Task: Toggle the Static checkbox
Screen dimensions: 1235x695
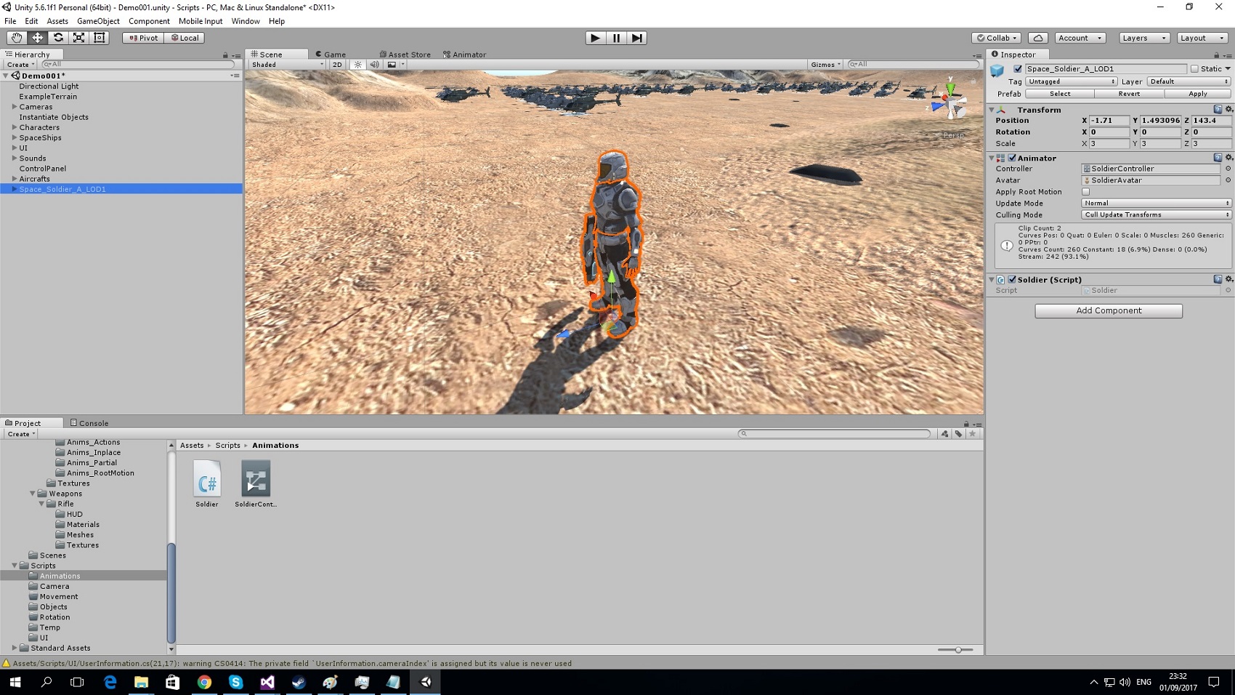Action: (x=1194, y=69)
